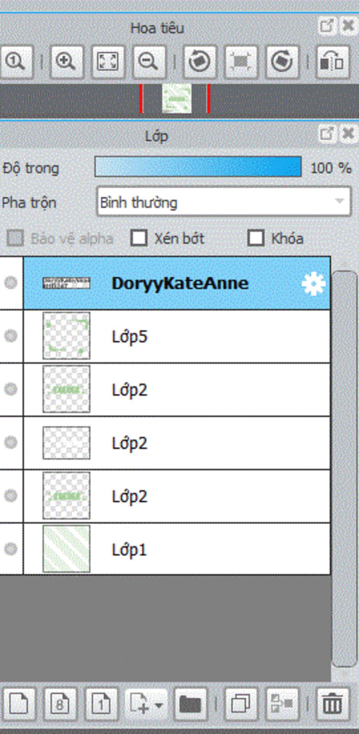Viewport: 359px width, 734px height.
Task: Toggle visibility of Lớp5 layer
Action: point(11,336)
